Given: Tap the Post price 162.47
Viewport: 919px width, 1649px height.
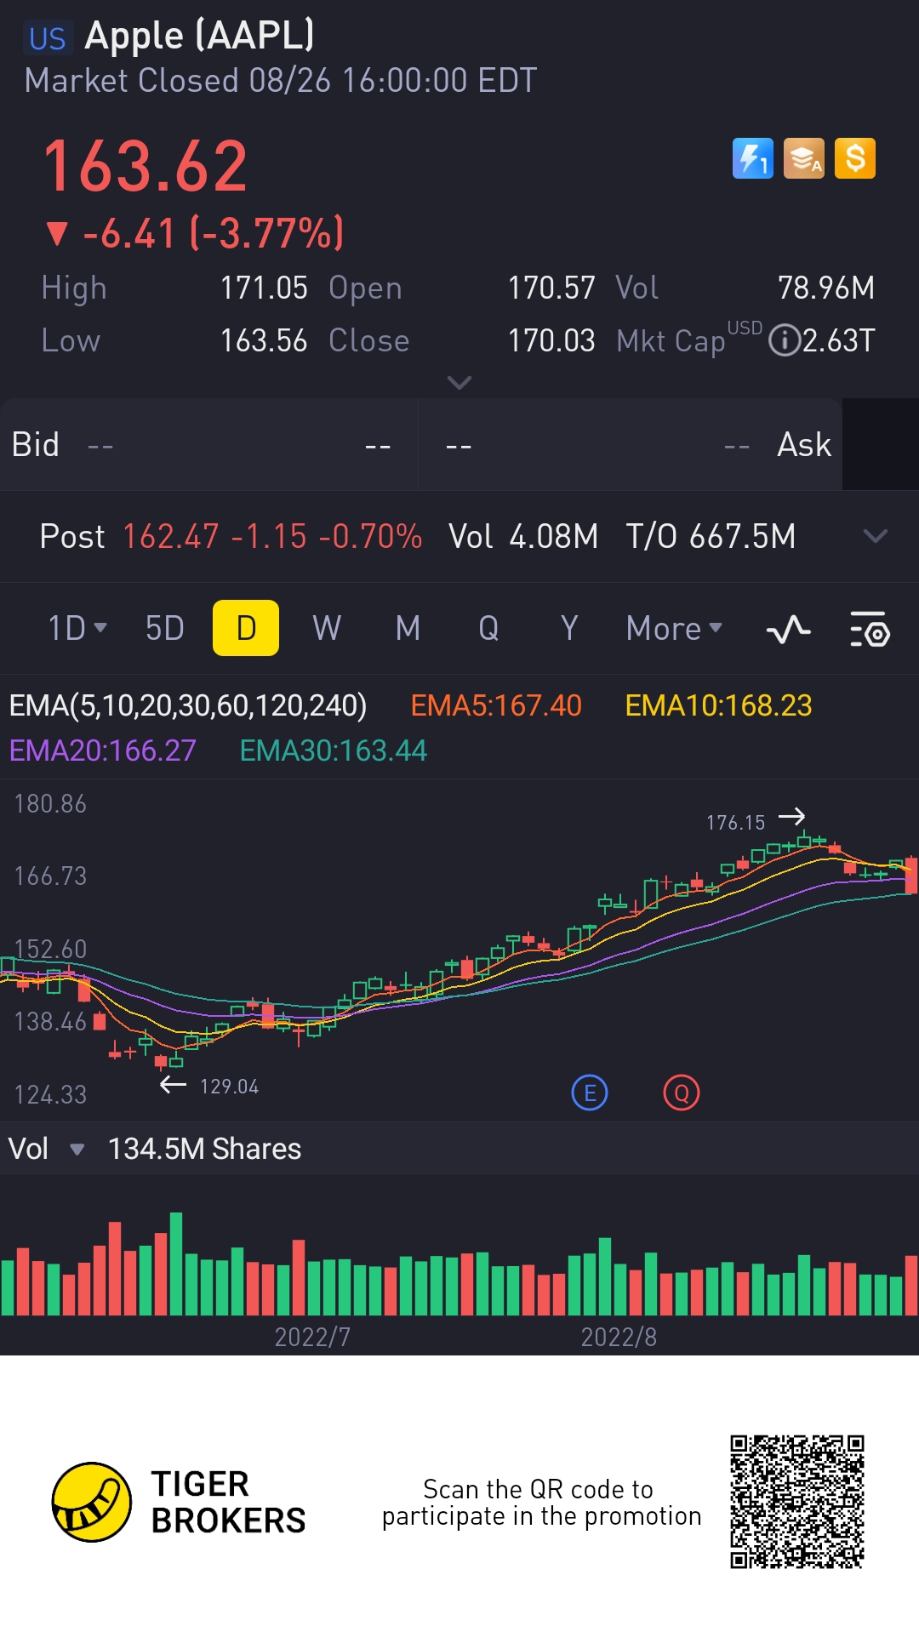Looking at the screenshot, I should 171,537.
